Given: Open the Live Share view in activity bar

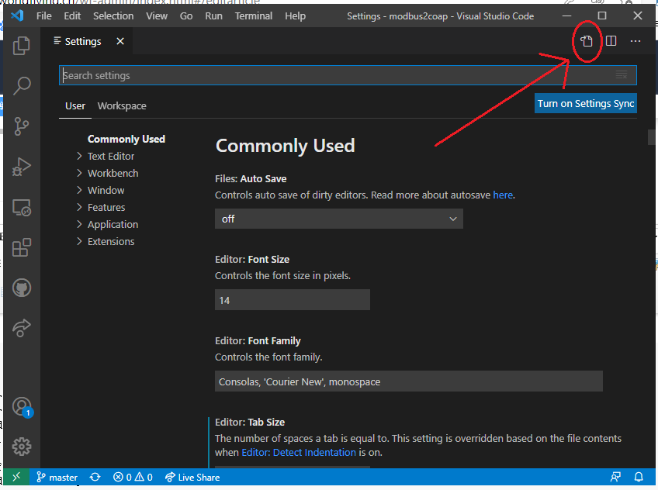Looking at the screenshot, I should point(22,328).
